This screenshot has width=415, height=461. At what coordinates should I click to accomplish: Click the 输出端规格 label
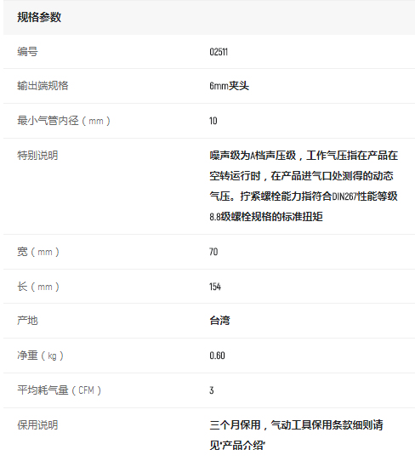coord(43,86)
